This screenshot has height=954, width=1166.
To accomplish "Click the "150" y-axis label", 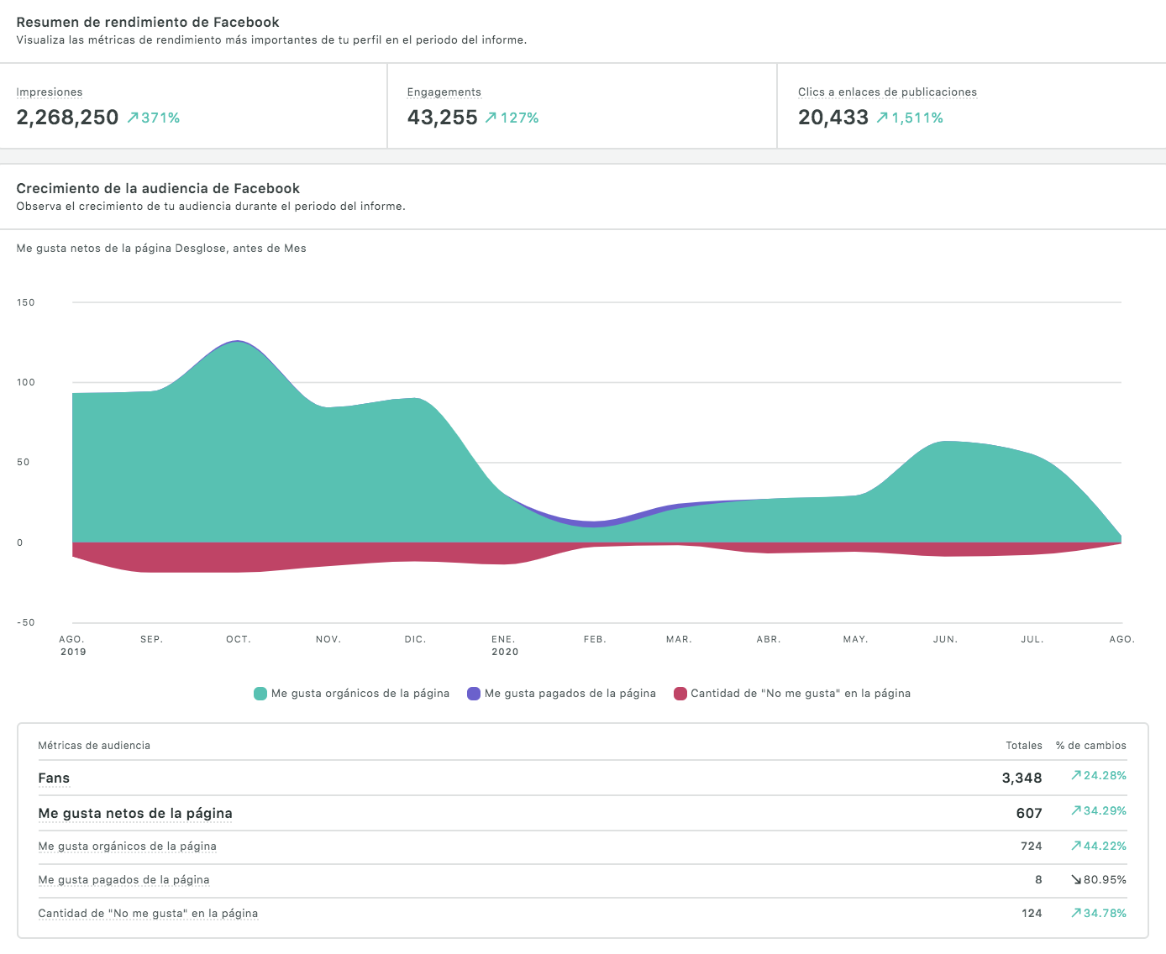I will pos(26,303).
